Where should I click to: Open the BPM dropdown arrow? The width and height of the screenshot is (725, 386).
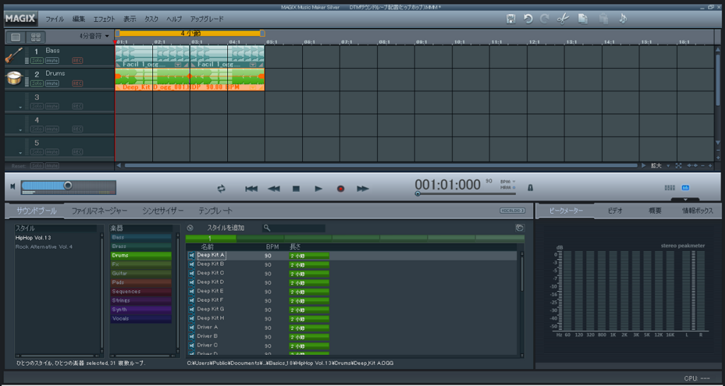coord(514,182)
